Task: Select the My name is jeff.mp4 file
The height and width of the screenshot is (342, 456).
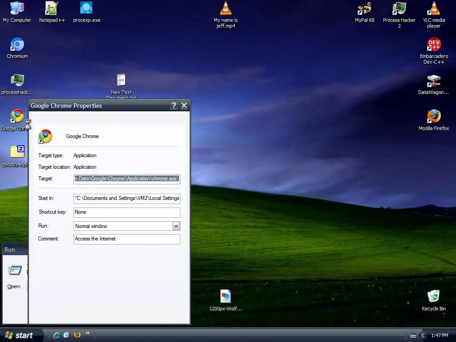Action: coord(226,15)
